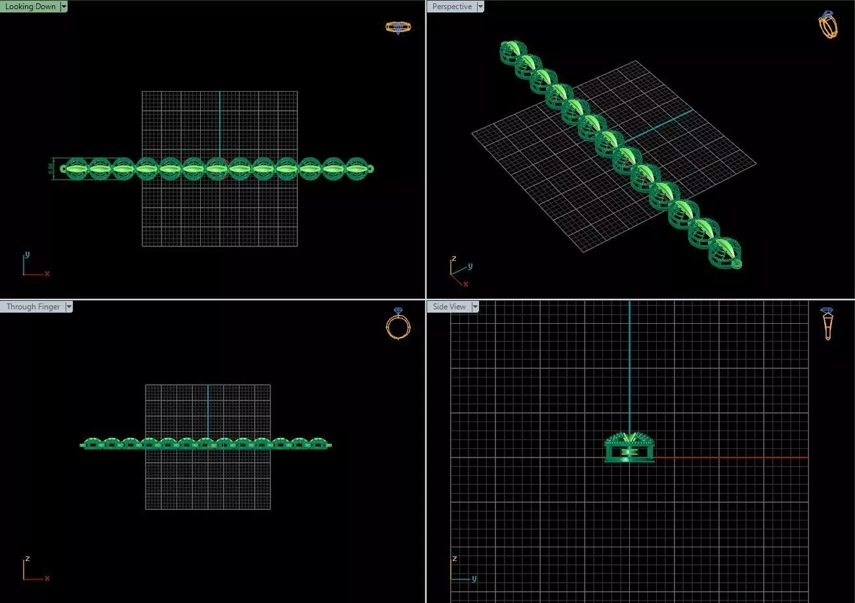Click the ZY axis indicator in Side View
This screenshot has height=603, width=855.
463,568
